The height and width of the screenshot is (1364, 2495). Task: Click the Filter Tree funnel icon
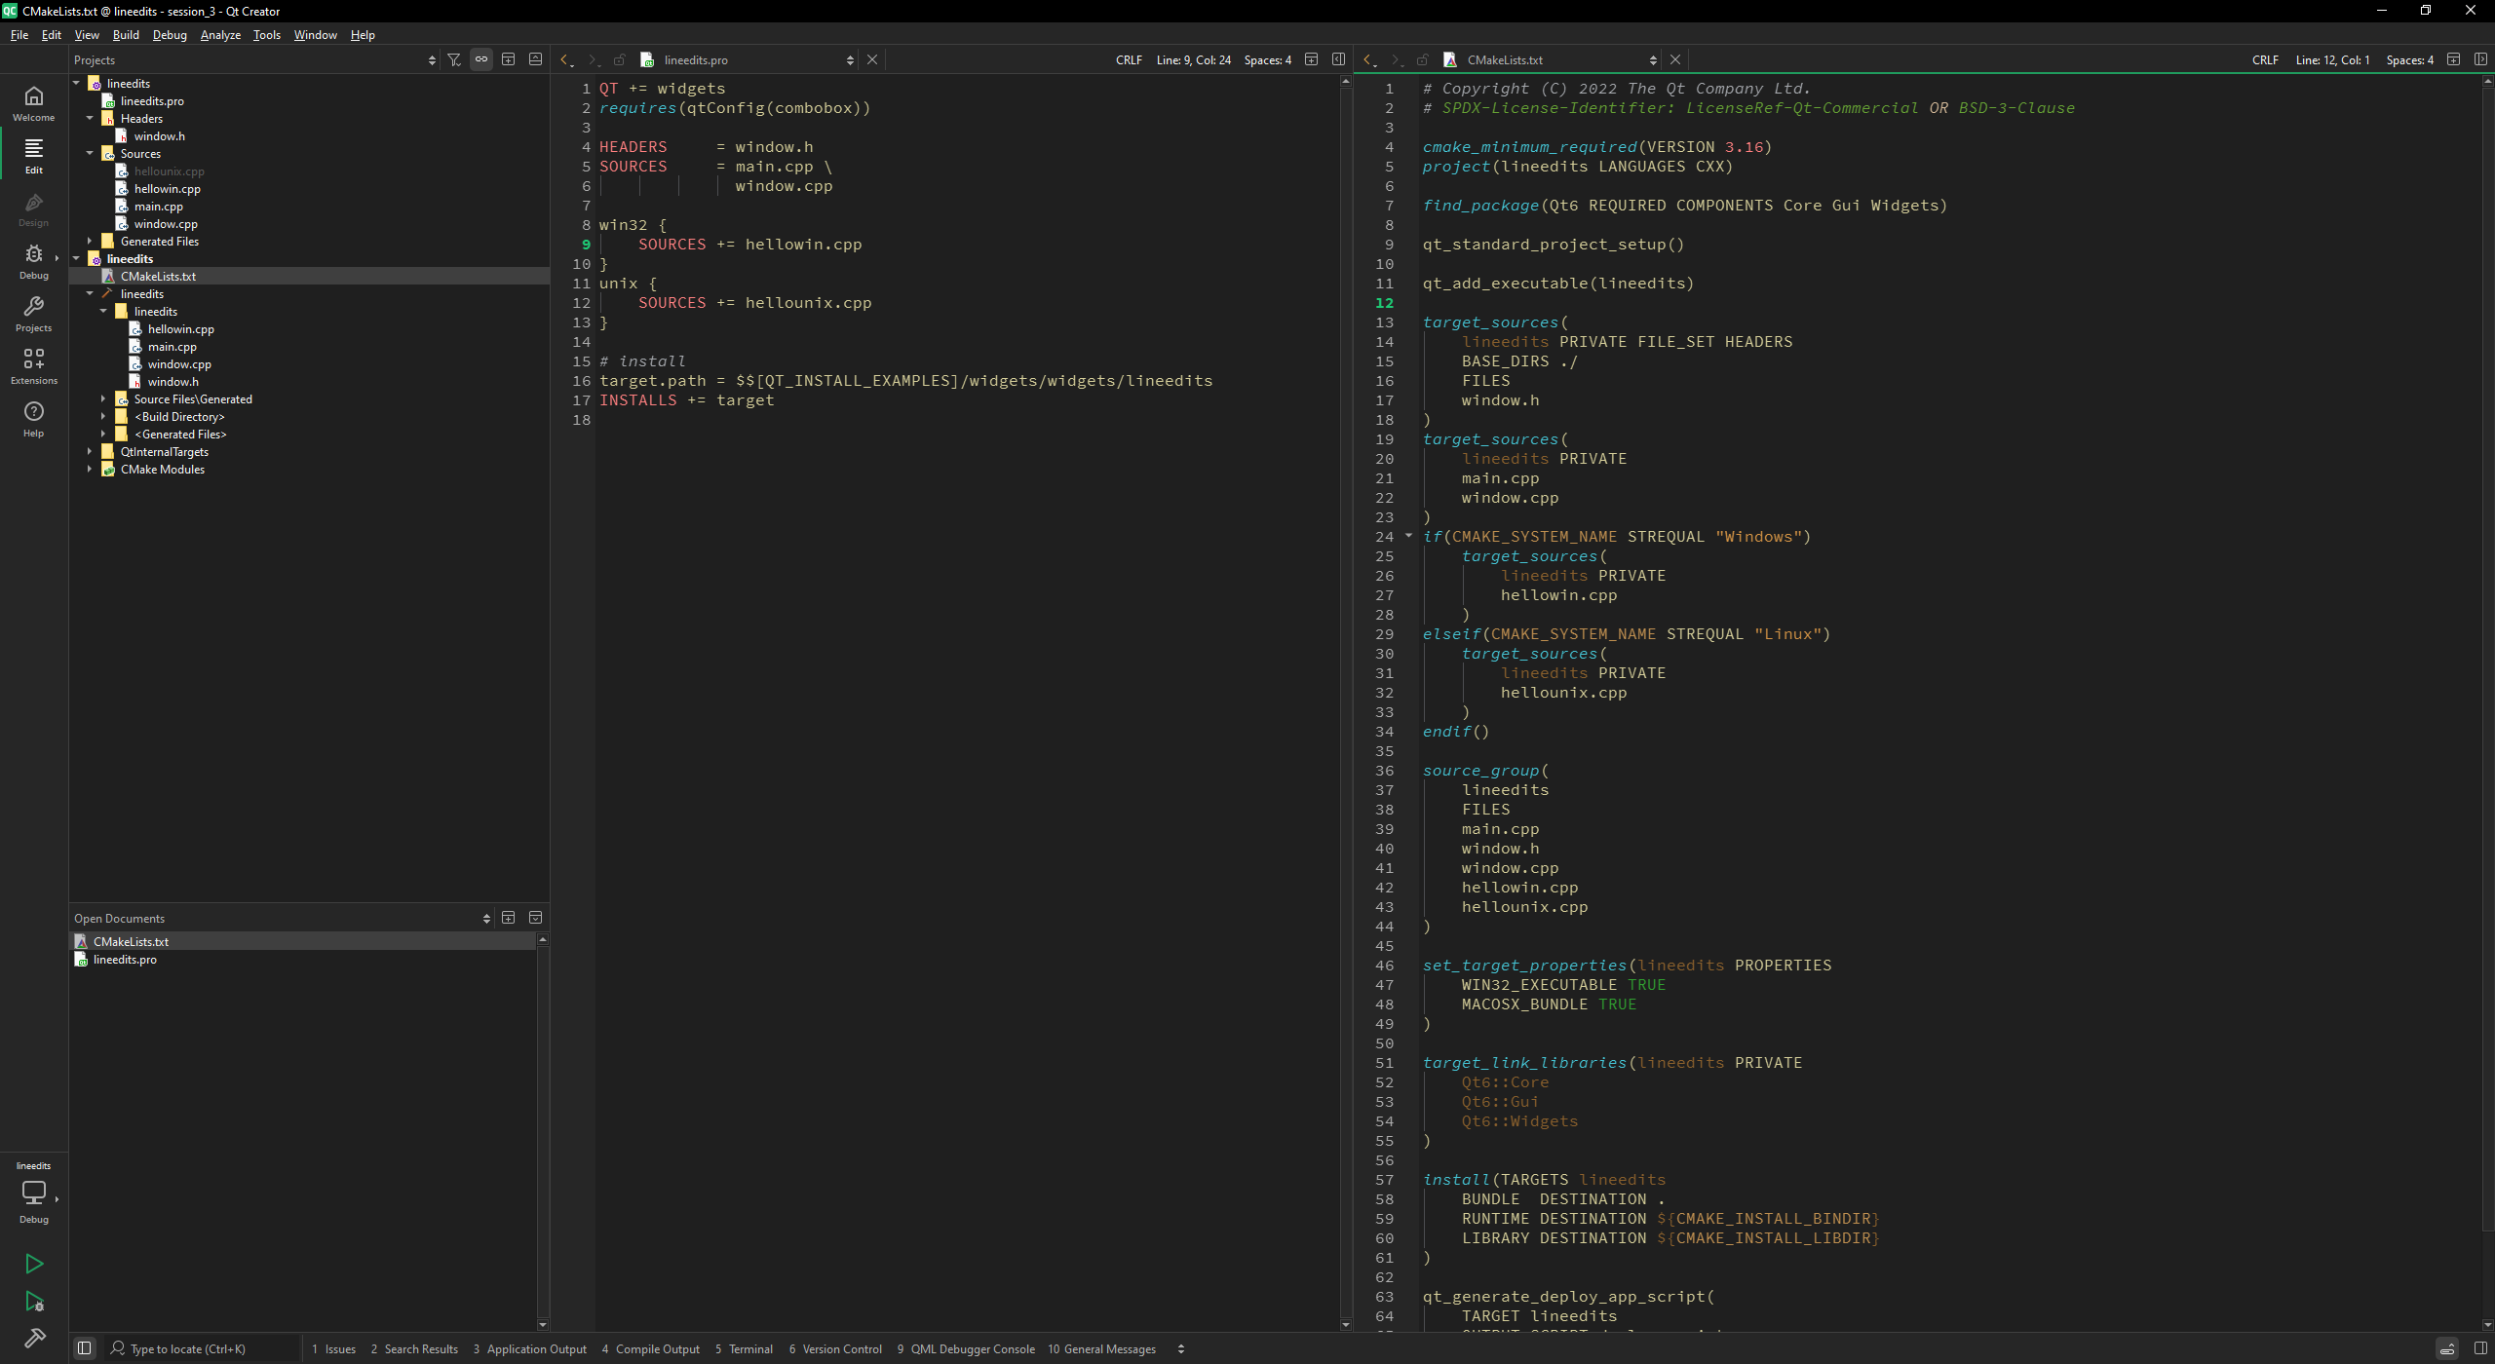point(454,59)
